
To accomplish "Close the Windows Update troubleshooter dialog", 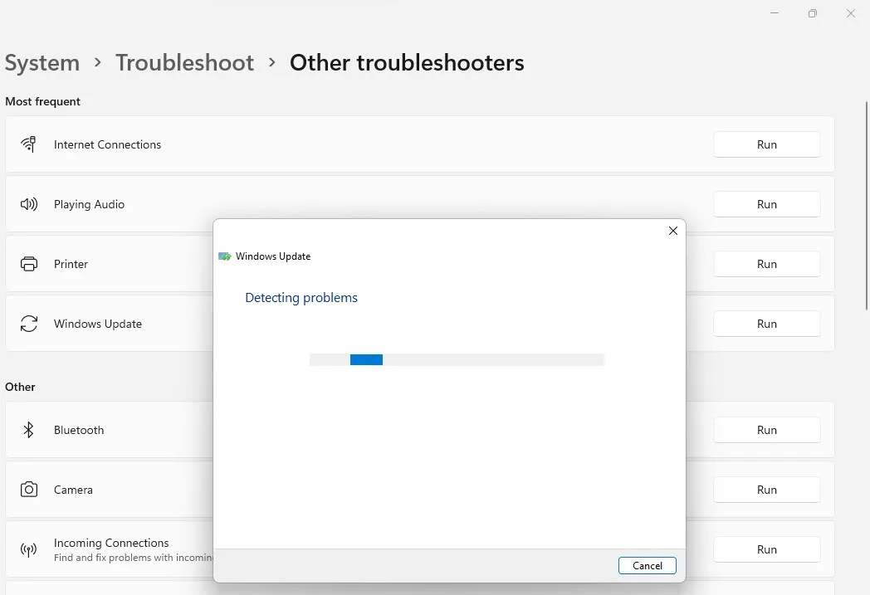I will click(x=673, y=231).
